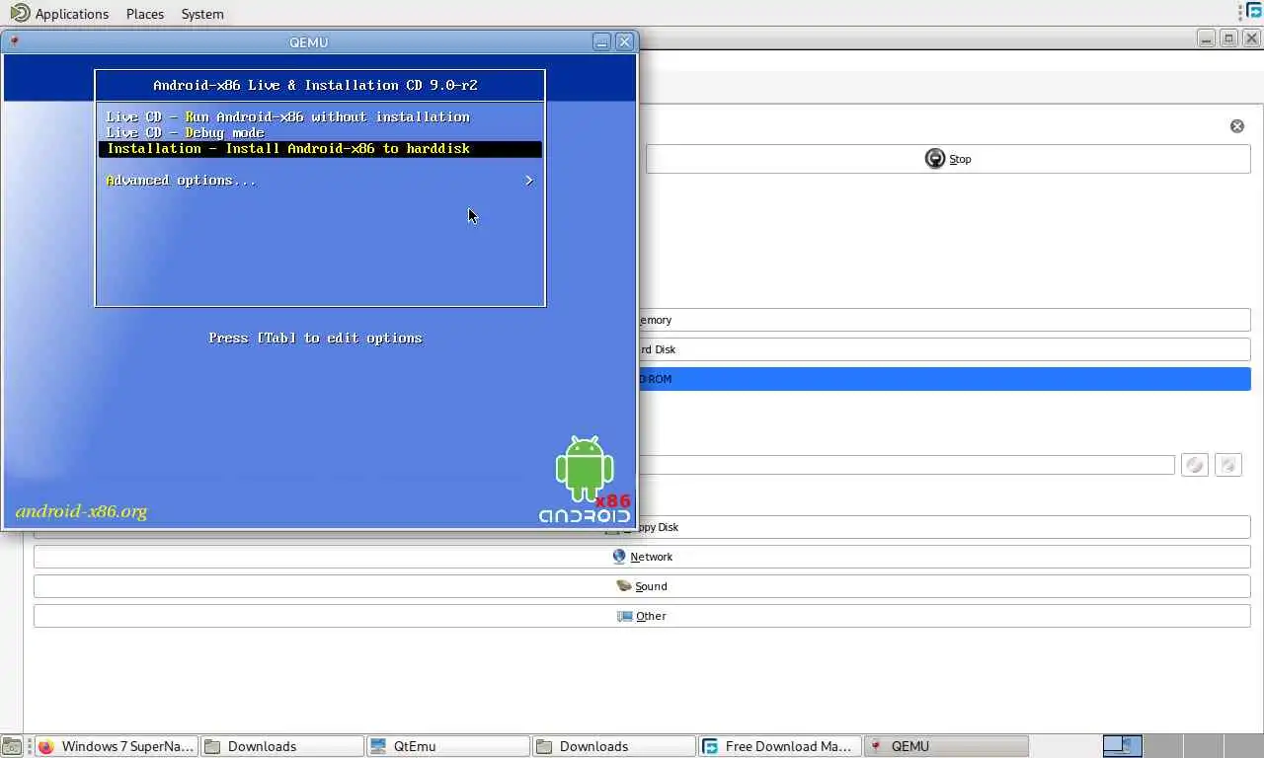Viewport: 1264px width, 758px height.
Task: Click the desktop logo icon next to Applications
Action: (20, 13)
